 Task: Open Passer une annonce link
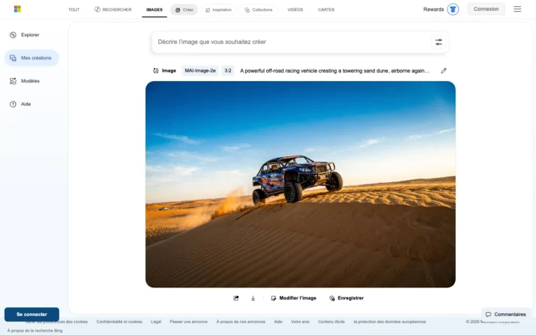(188, 322)
